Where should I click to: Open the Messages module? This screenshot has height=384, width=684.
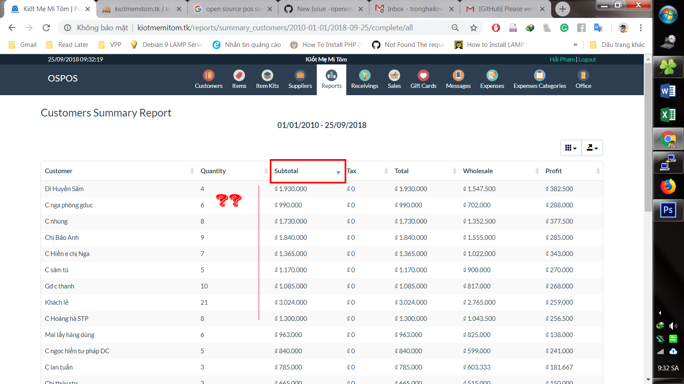pos(458,80)
